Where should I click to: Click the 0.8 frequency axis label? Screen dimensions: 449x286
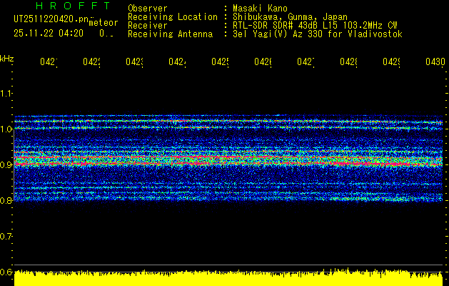[6, 200]
